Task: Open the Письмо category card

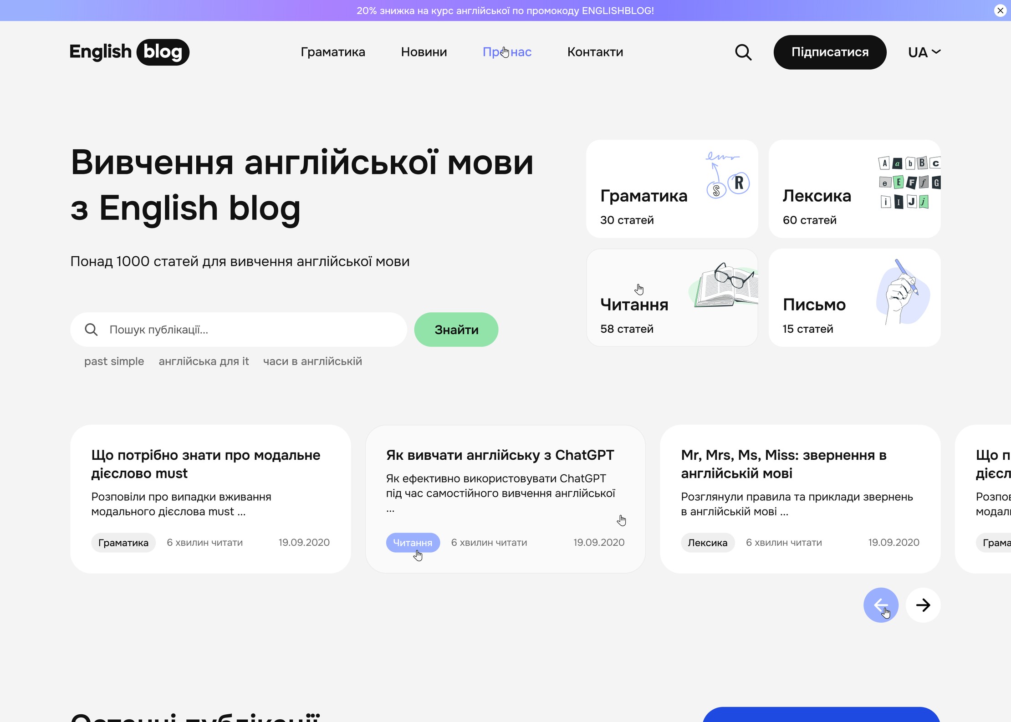Action: [855, 298]
